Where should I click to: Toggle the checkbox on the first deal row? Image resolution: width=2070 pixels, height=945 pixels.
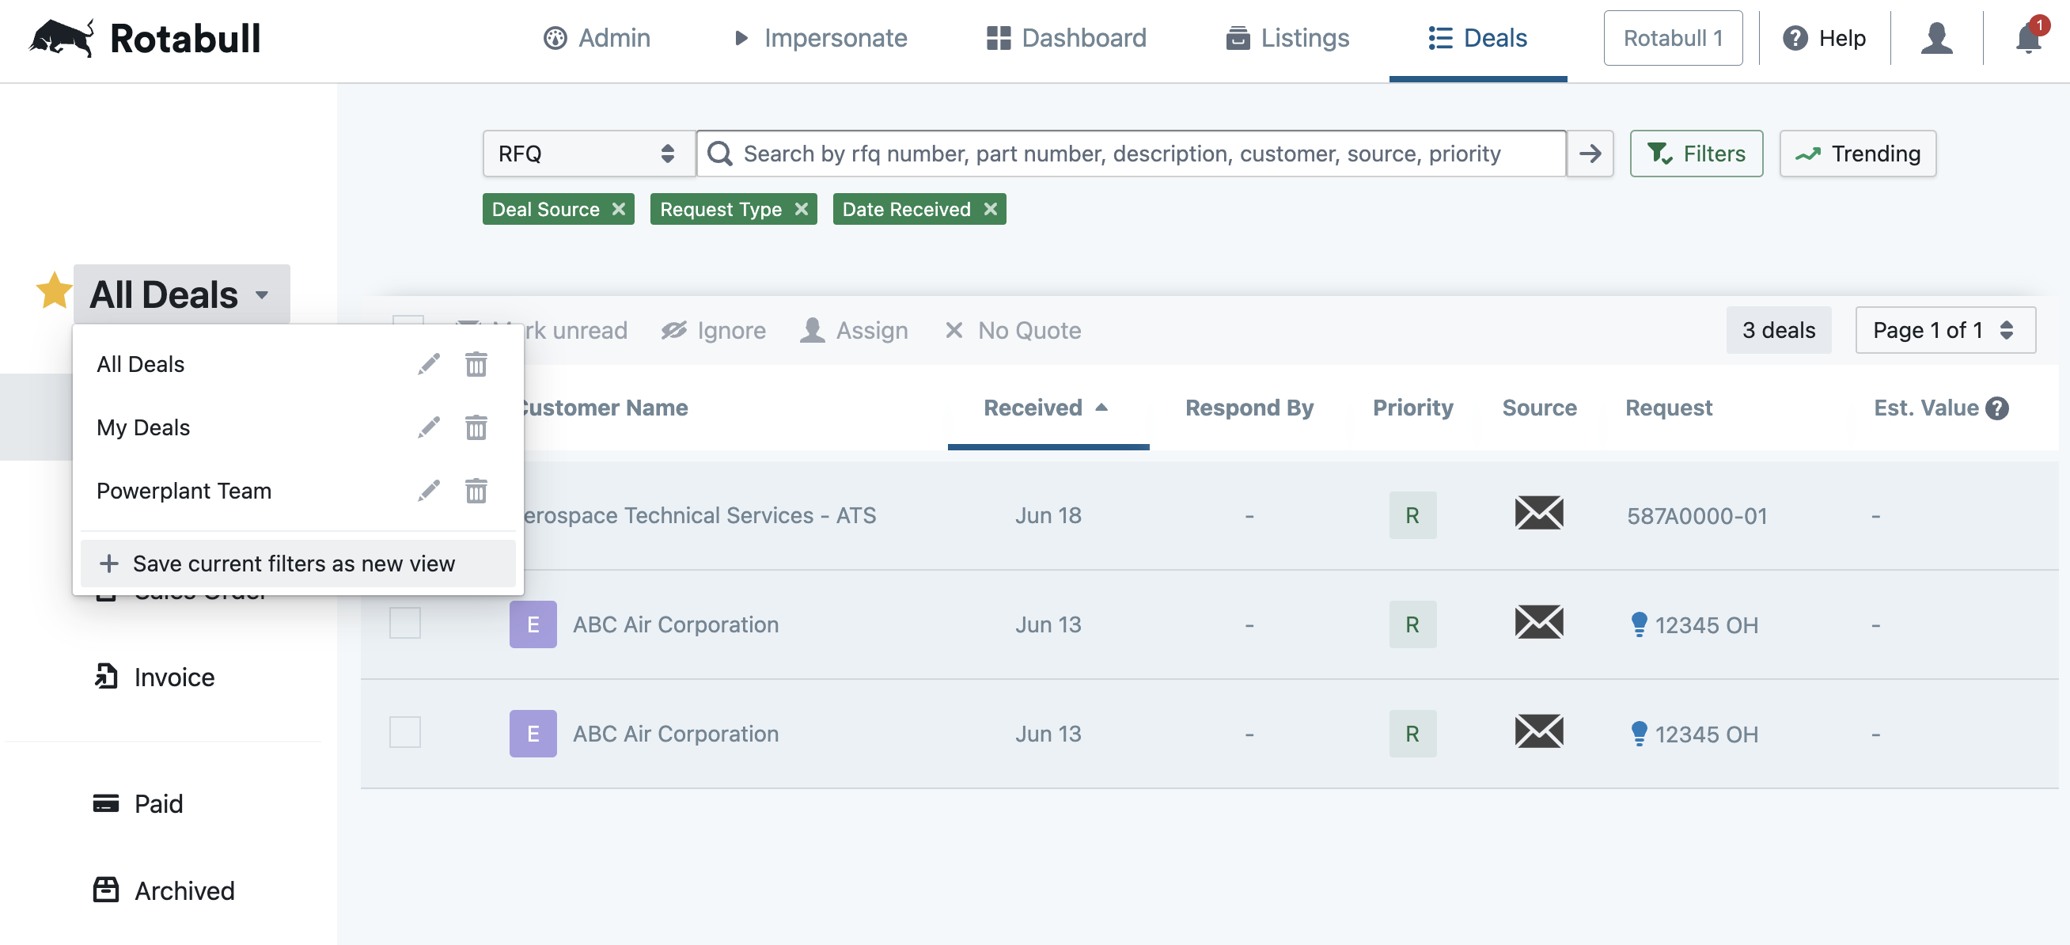coord(405,512)
